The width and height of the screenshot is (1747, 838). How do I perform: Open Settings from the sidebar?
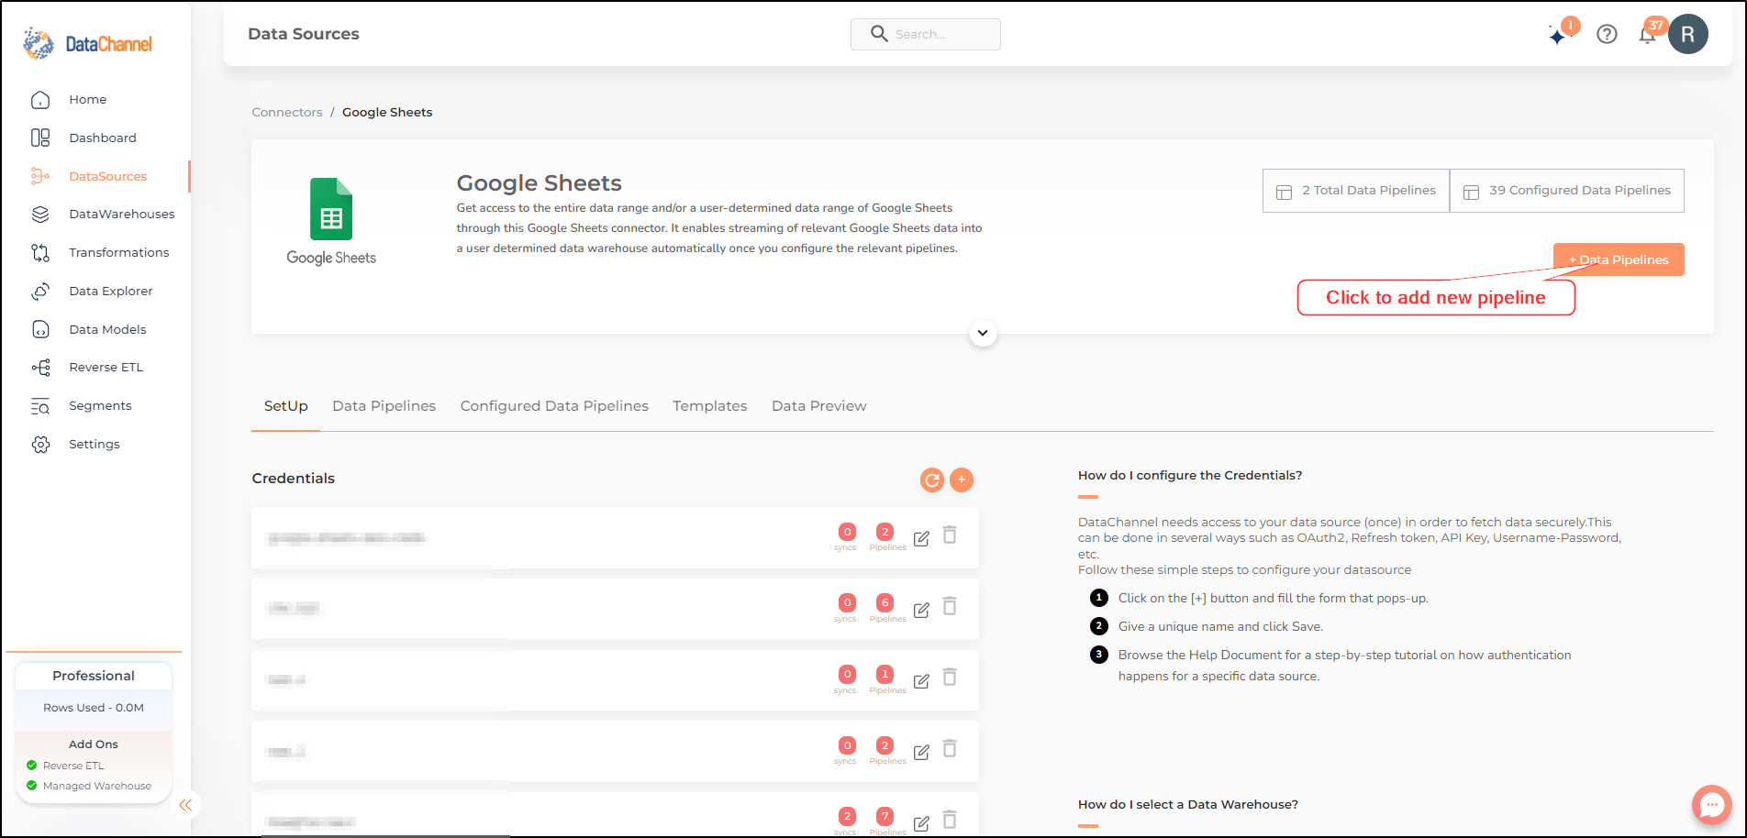pyautogui.click(x=94, y=445)
